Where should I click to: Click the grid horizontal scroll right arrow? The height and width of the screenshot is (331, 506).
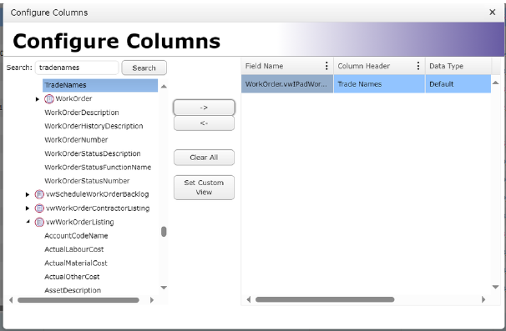pyautogui.click(x=483, y=299)
